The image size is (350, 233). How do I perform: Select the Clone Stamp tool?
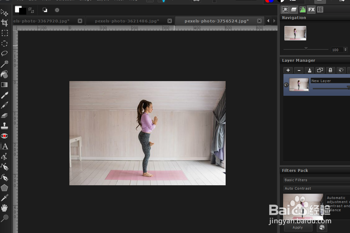(x=4, y=126)
